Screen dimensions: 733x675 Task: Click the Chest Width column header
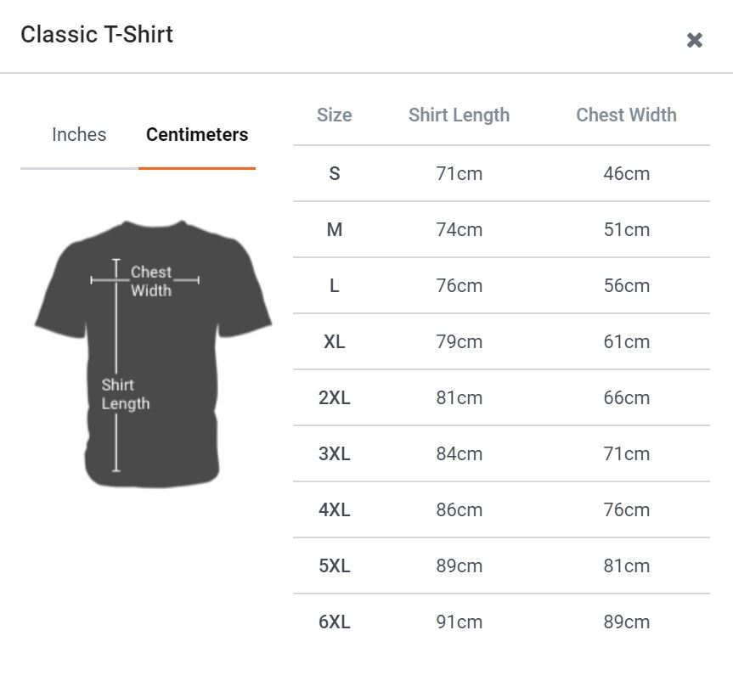pos(626,115)
